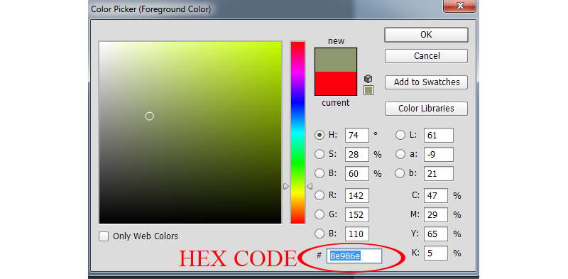Click the Y yellow field showing 65

coord(435,234)
